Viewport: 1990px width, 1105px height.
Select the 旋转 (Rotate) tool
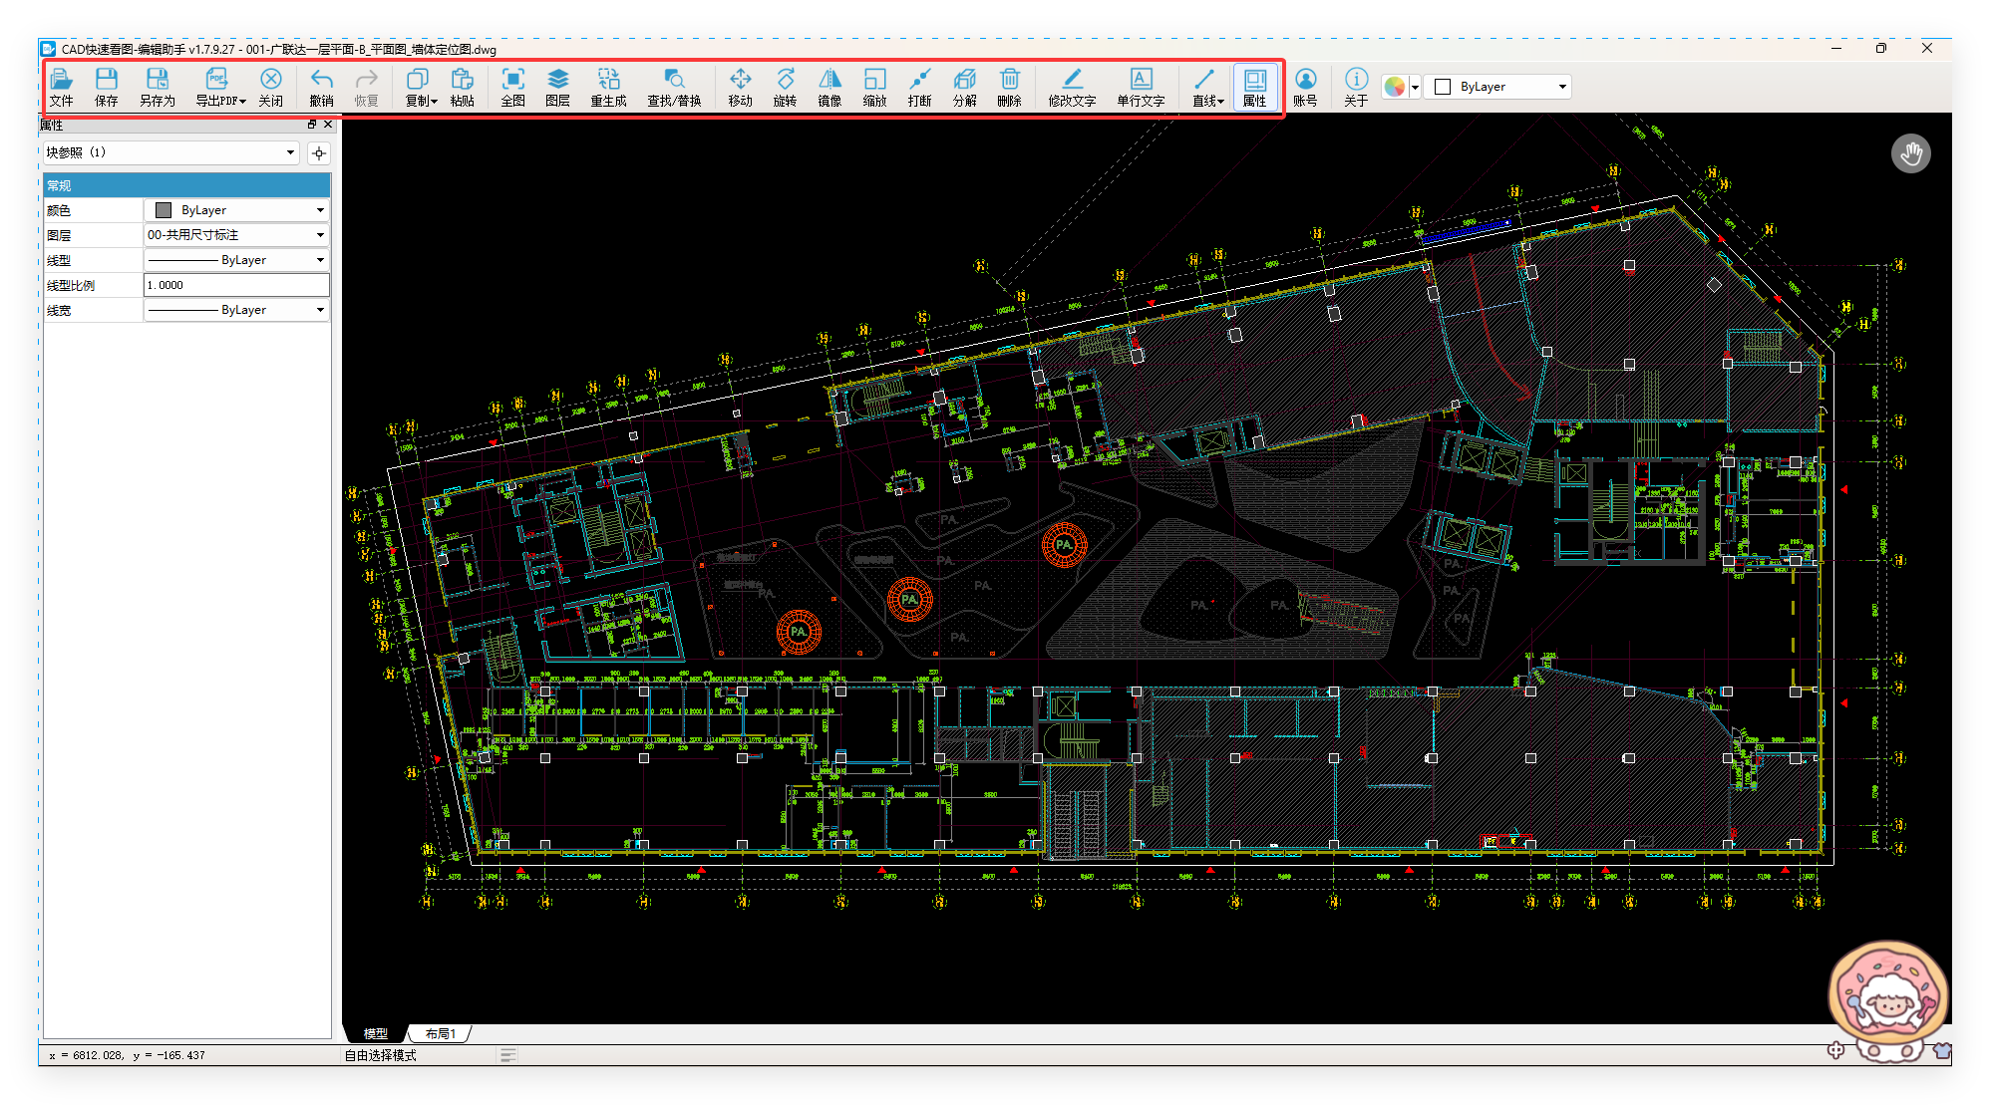(785, 87)
